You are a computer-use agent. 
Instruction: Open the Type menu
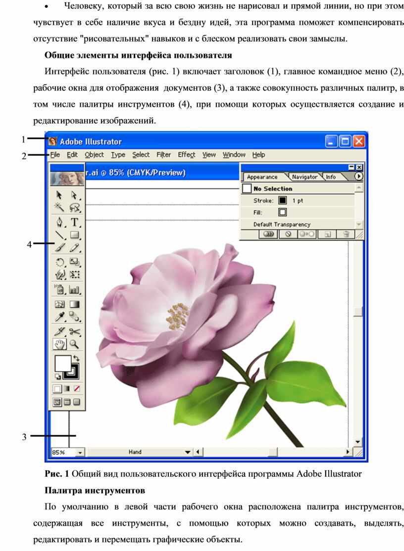(x=118, y=155)
